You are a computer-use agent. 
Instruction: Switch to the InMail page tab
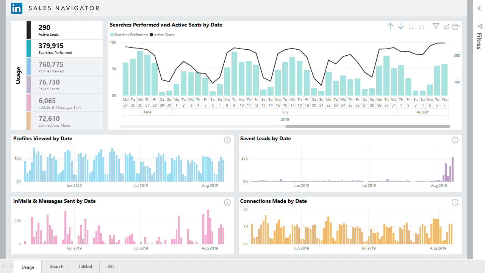click(85, 267)
